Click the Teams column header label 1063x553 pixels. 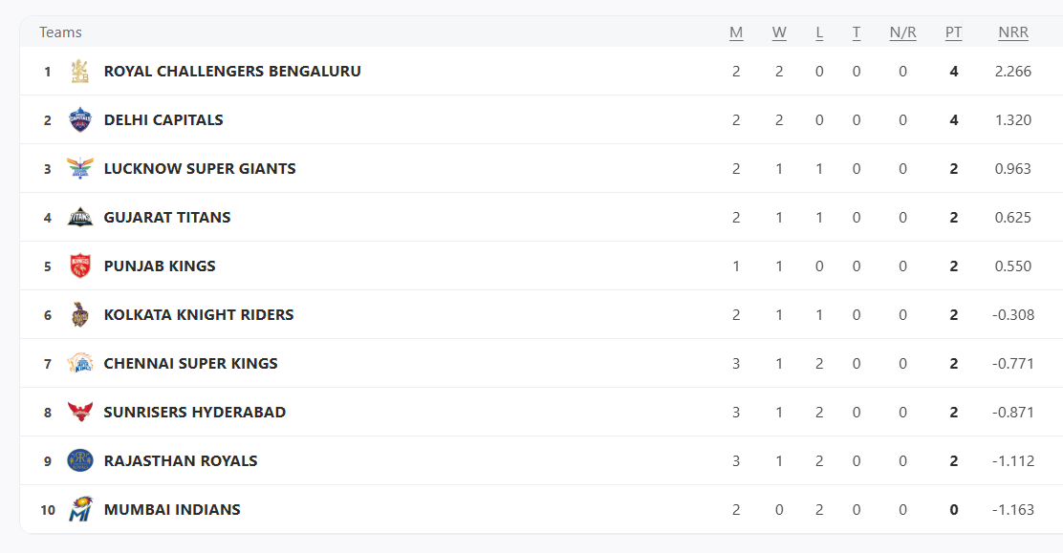point(60,32)
